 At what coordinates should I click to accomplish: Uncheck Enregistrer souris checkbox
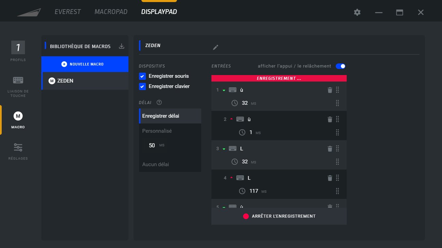(x=142, y=76)
